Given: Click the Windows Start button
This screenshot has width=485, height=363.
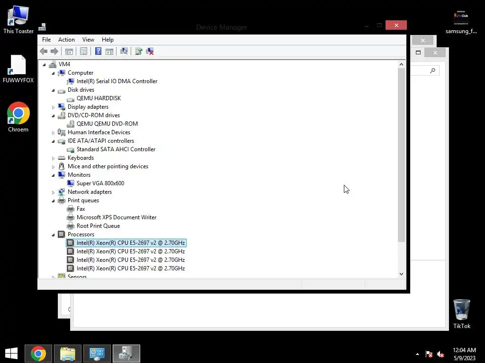Looking at the screenshot, I should point(11,354).
